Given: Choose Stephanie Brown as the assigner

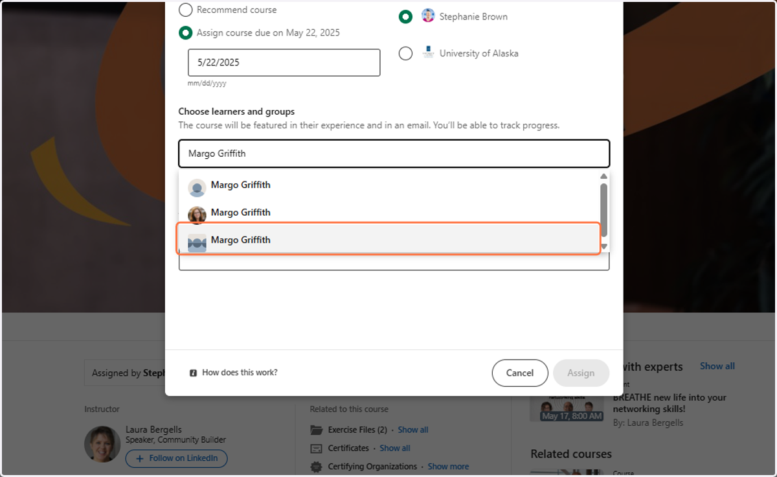Looking at the screenshot, I should [x=405, y=17].
